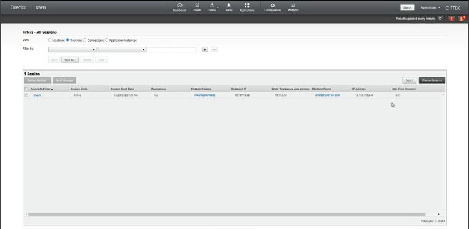Click the Save filter button
Image resolution: width=469 pixels, height=229 pixels.
coord(54,60)
